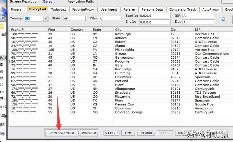Select the Kansas City proxy row

click(121, 104)
